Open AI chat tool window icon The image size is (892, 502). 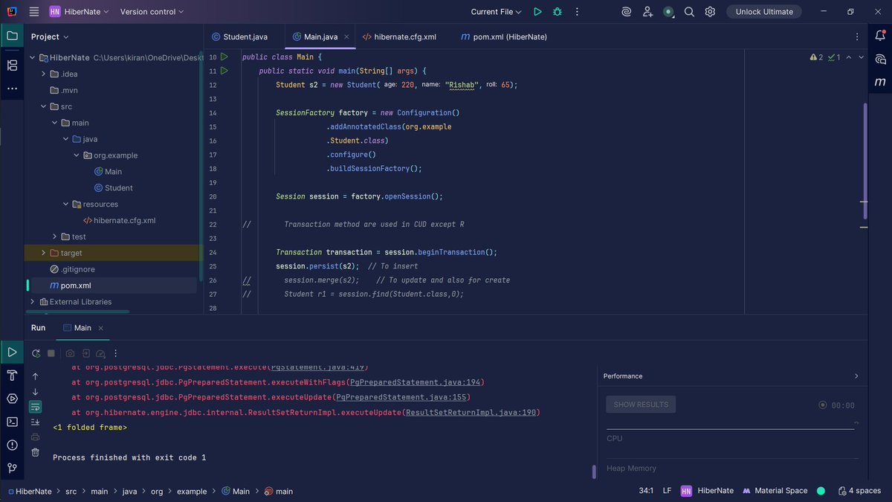(880, 59)
